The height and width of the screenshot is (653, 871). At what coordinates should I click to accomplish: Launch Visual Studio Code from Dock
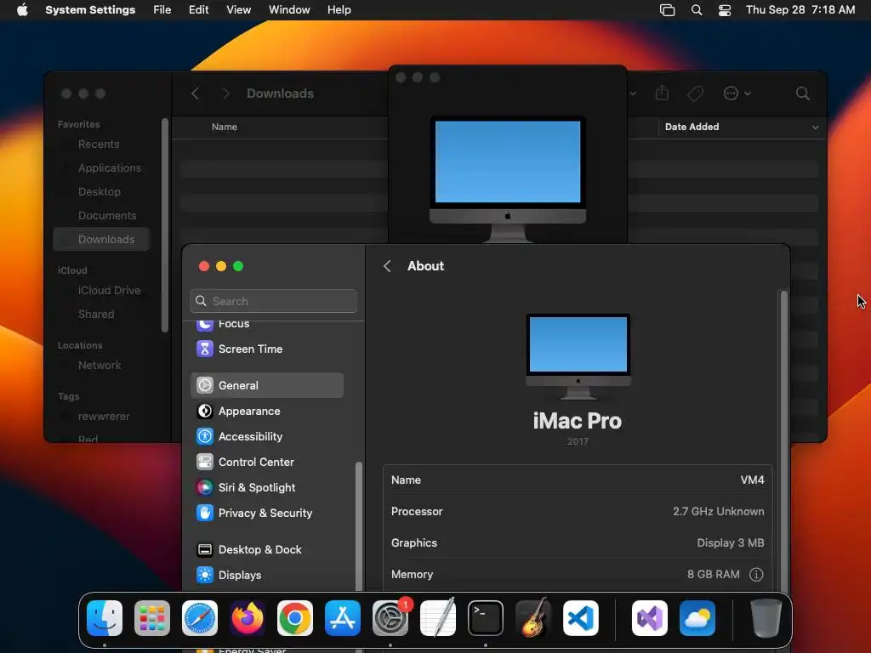[x=580, y=618]
